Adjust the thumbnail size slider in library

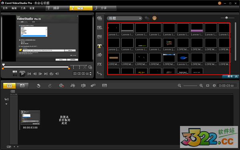[227, 18]
